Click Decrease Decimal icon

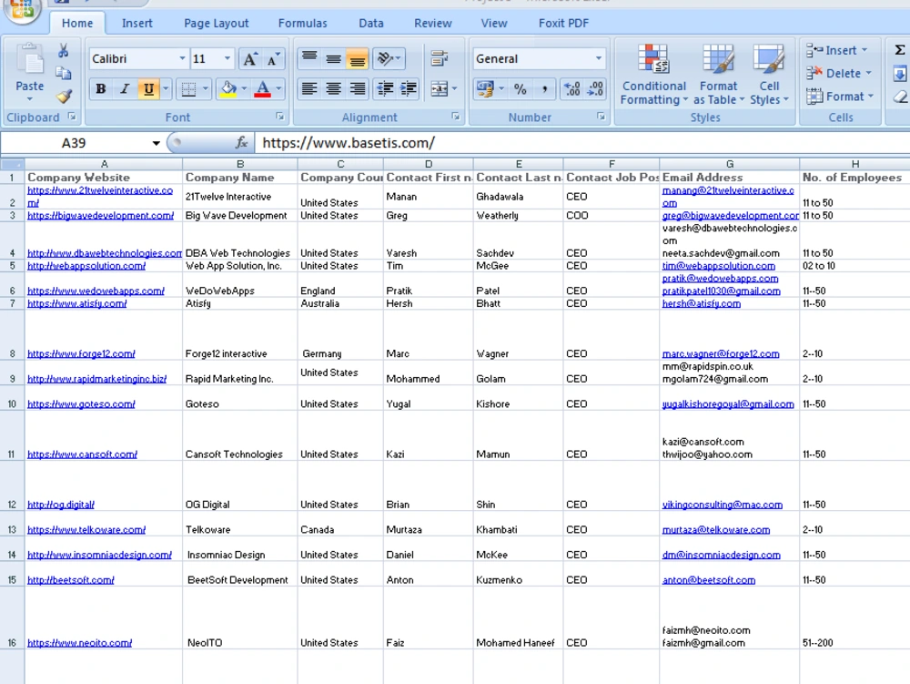[595, 89]
